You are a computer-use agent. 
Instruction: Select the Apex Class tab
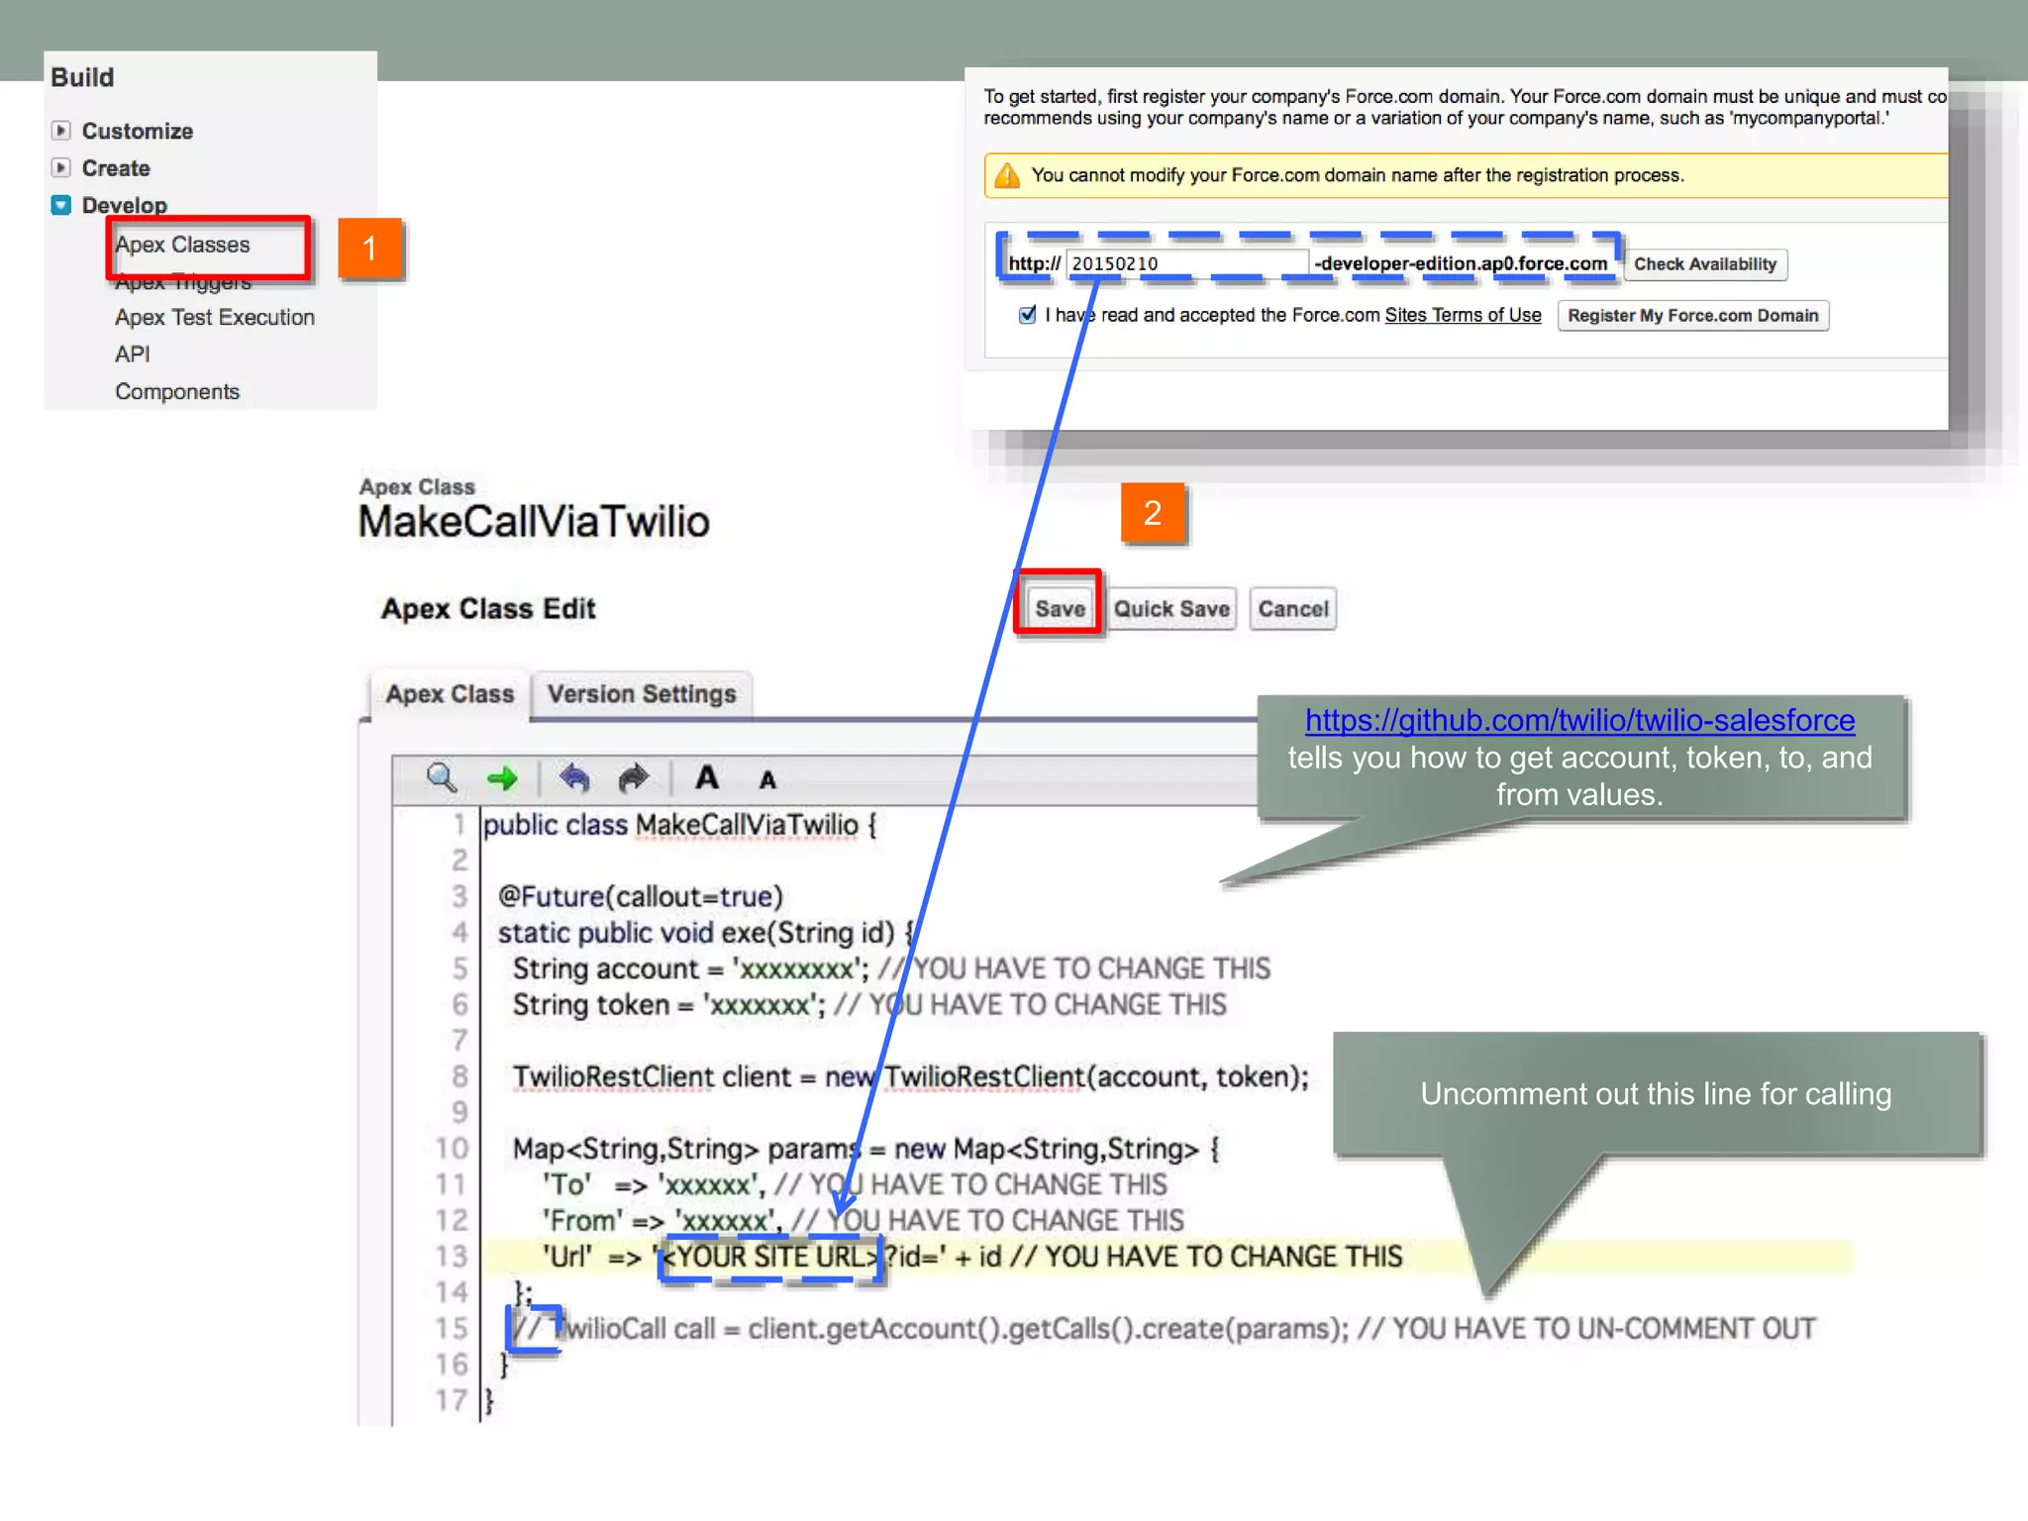(450, 694)
